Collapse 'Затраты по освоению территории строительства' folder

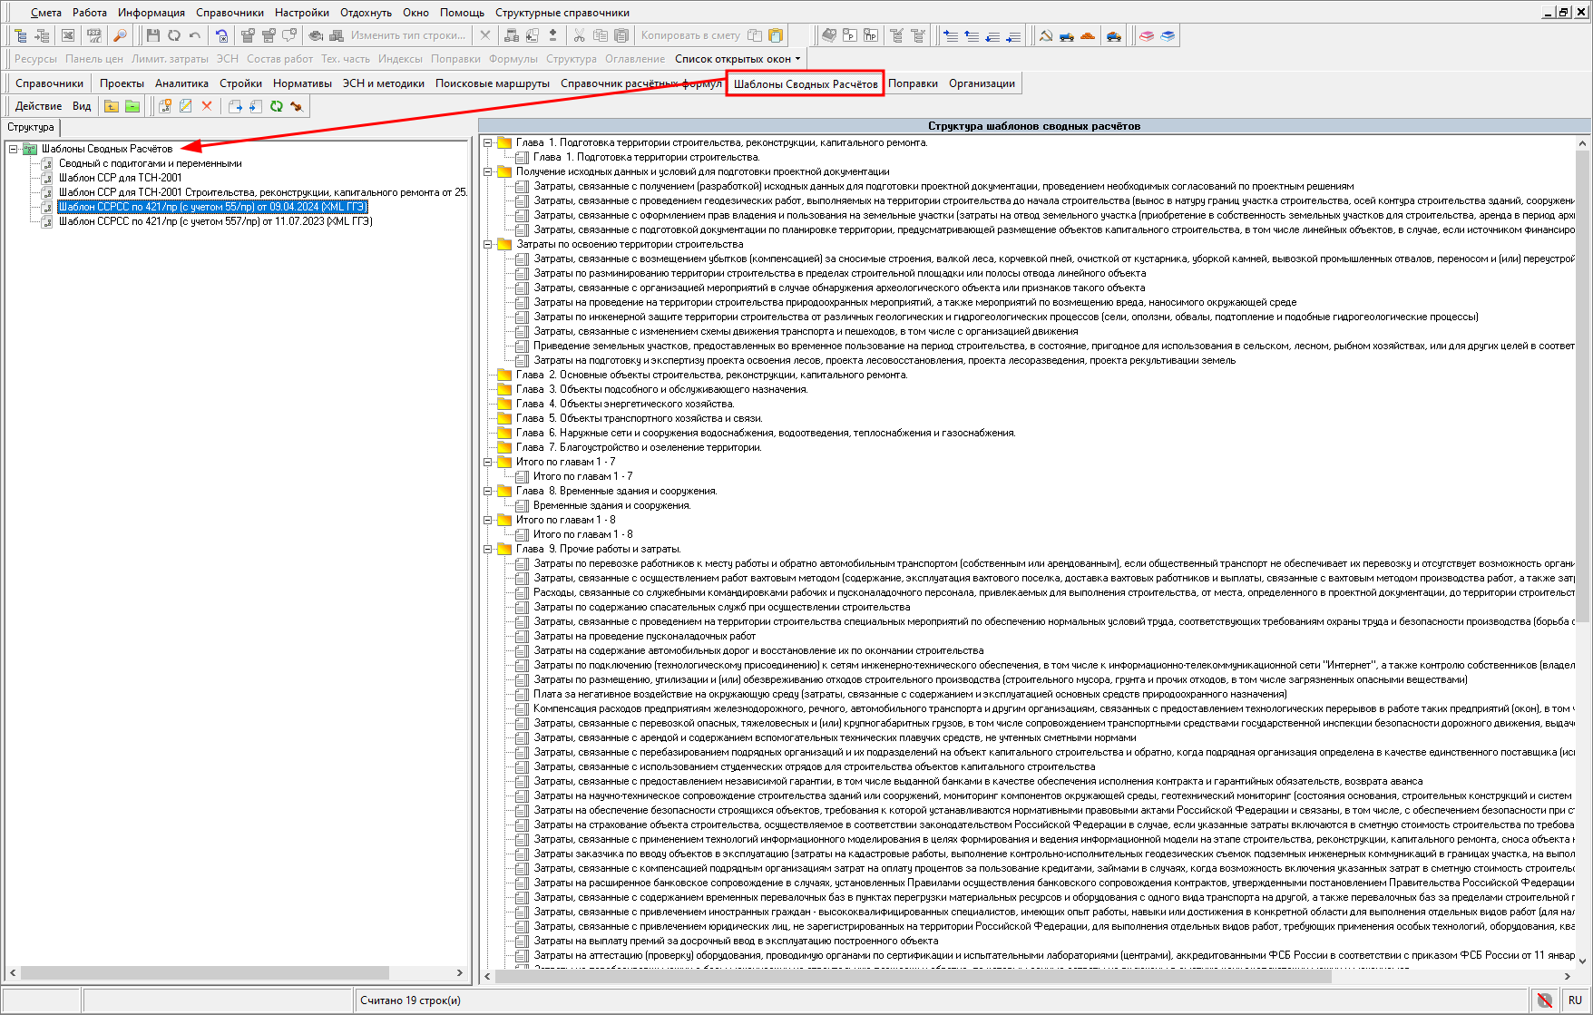pyautogui.click(x=488, y=244)
